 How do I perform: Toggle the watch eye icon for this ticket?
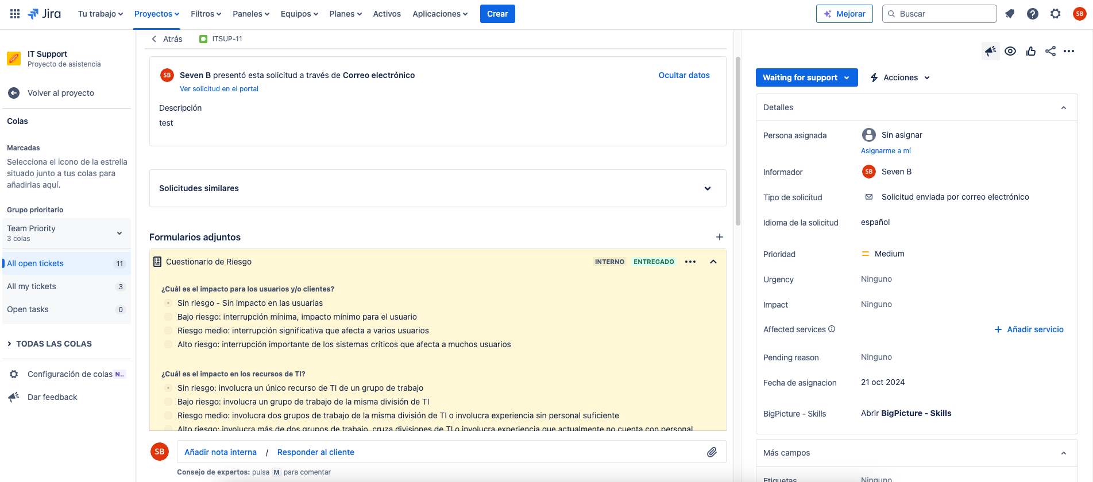[1010, 51]
